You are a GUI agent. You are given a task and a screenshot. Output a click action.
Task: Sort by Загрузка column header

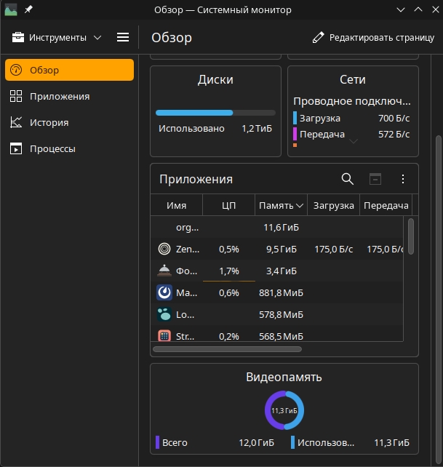click(334, 205)
